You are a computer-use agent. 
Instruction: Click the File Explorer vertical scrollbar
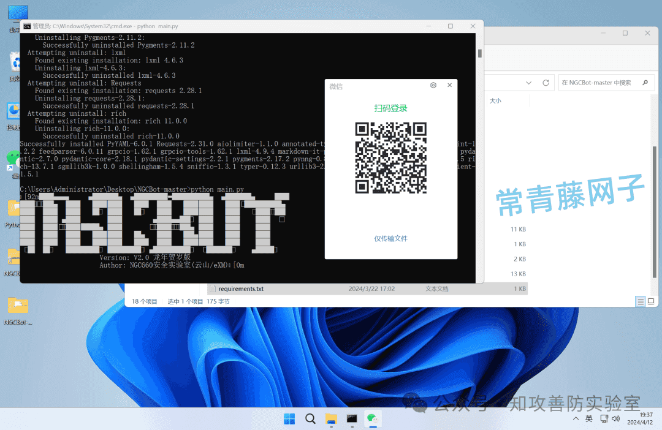tap(655, 211)
